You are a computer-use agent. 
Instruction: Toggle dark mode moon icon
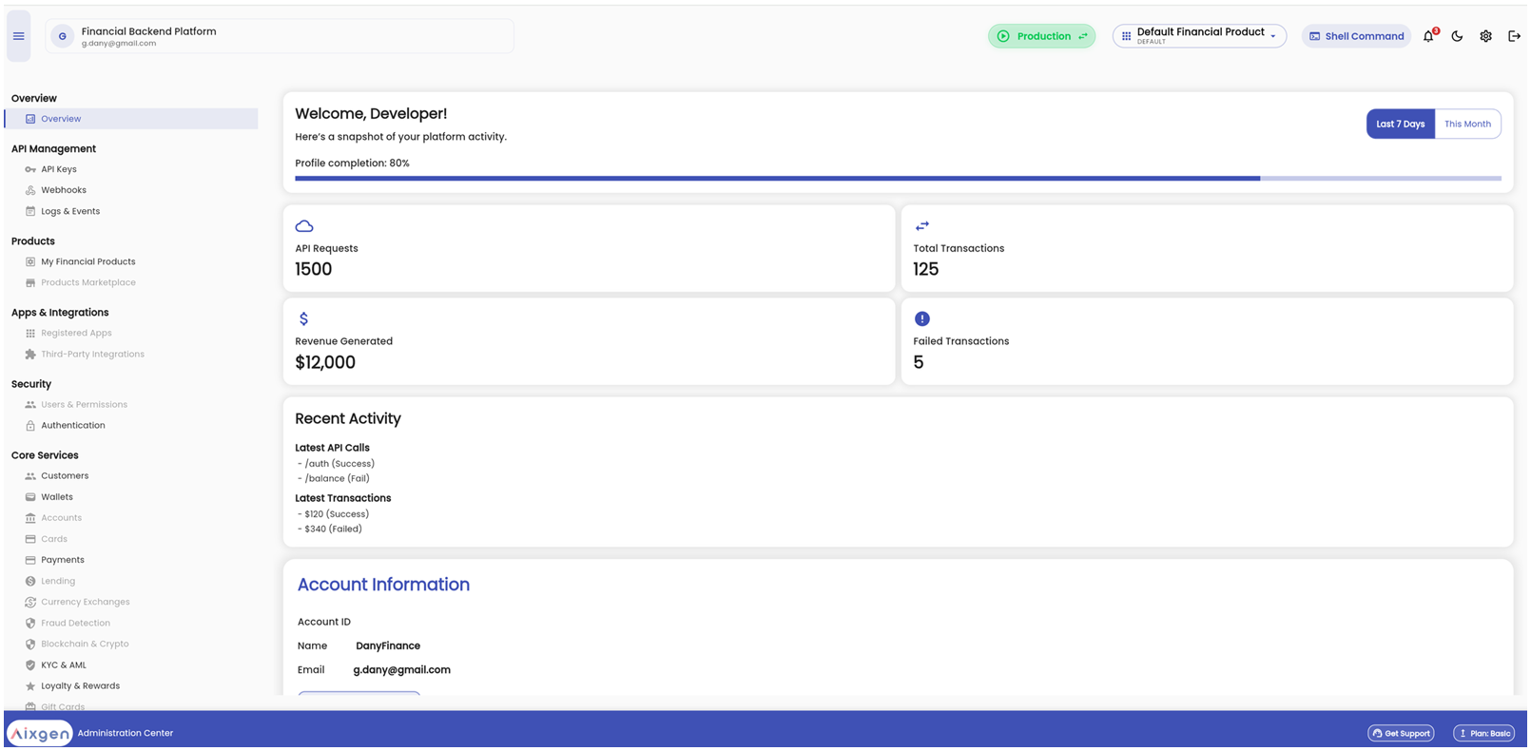click(x=1457, y=36)
